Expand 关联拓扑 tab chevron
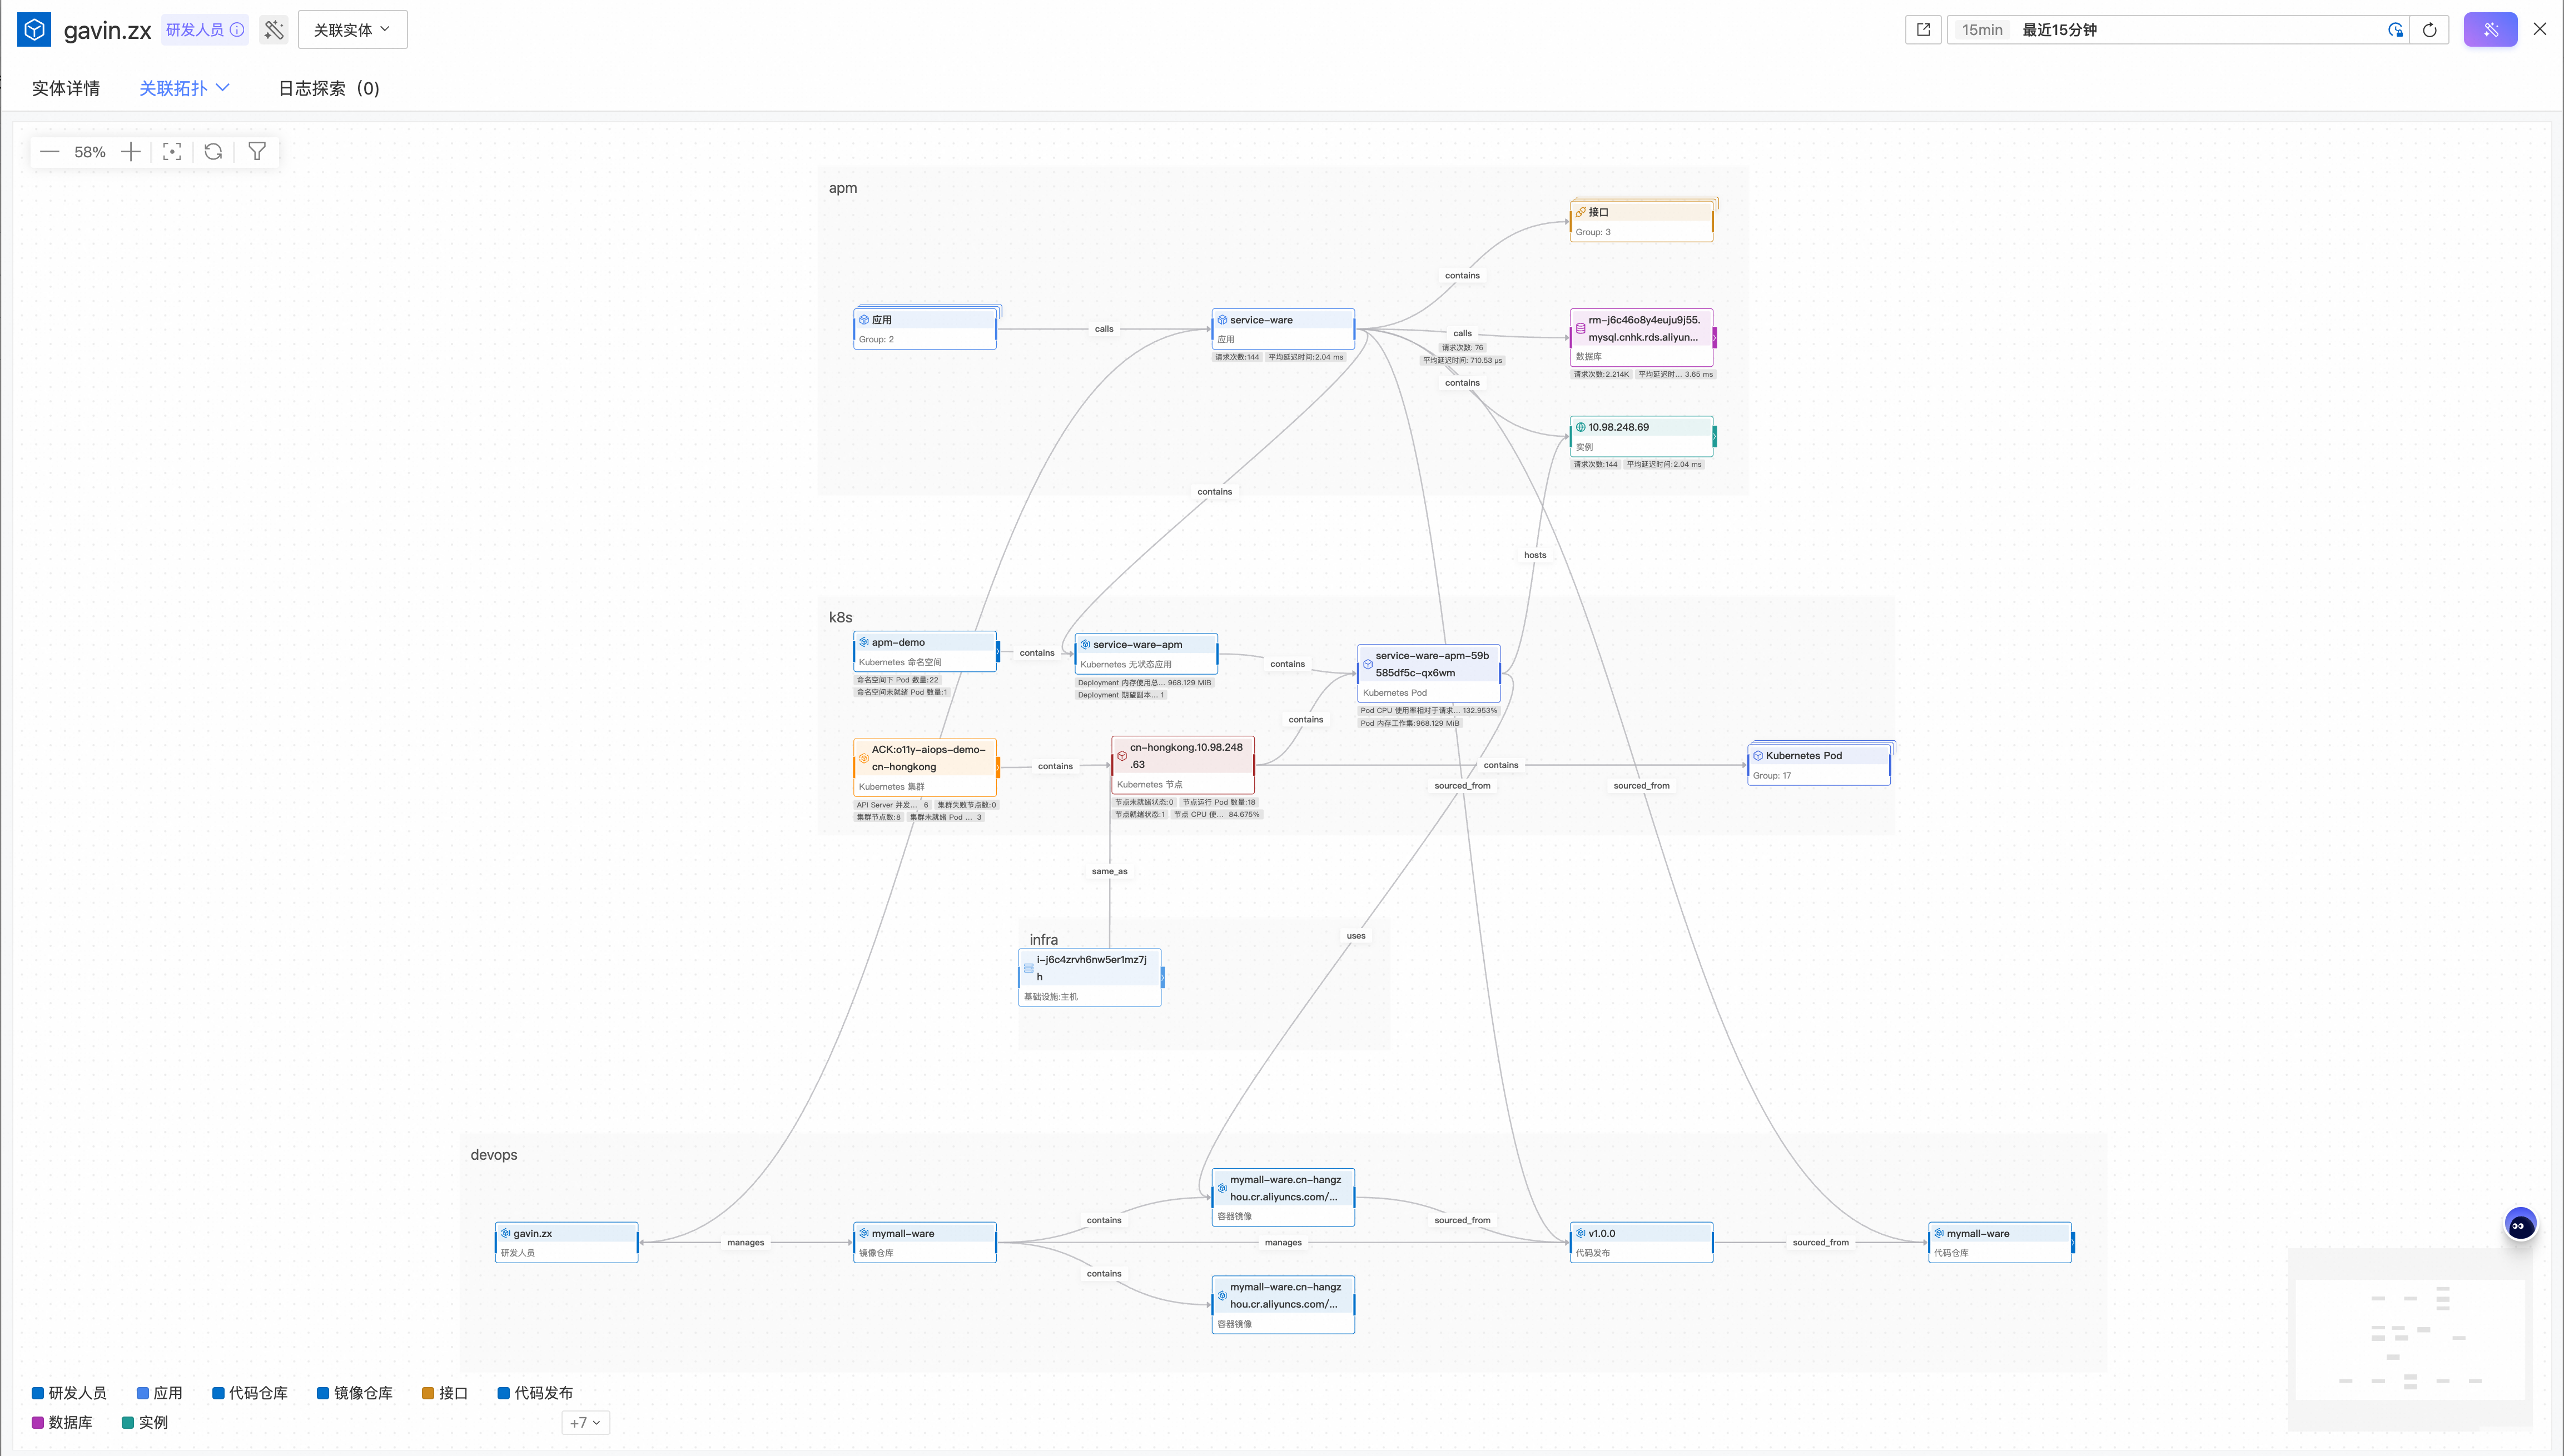This screenshot has height=1456, width=2564. (x=223, y=88)
